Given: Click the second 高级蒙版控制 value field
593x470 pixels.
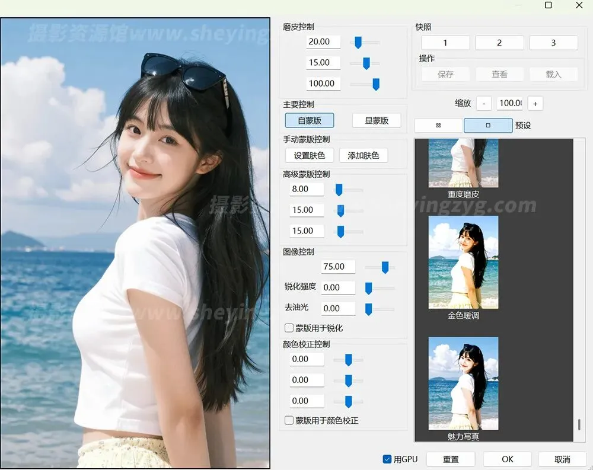Looking at the screenshot, I should pyautogui.click(x=307, y=210).
